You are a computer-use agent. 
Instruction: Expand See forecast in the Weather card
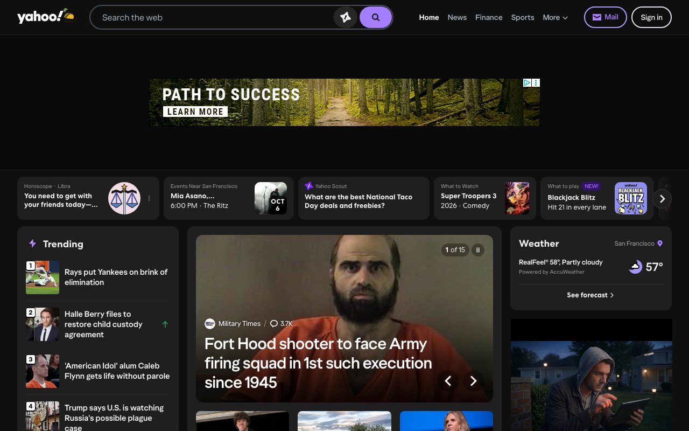590,295
